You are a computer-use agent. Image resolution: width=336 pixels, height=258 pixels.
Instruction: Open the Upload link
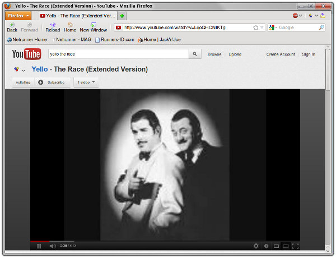point(235,54)
